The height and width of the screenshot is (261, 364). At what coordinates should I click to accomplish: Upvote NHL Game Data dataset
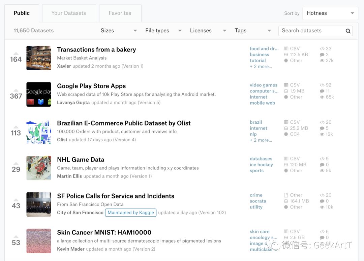pos(16,163)
